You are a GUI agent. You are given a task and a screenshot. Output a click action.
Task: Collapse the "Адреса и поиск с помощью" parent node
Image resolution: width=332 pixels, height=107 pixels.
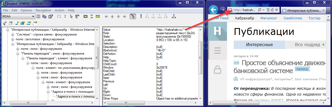[48, 92]
